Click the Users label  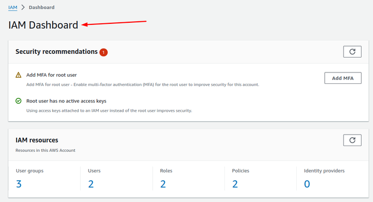tap(94, 171)
